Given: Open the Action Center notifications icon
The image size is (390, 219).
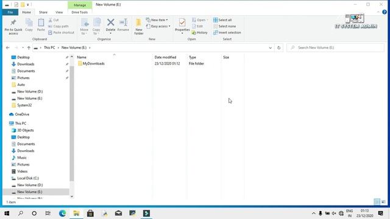Looking at the screenshot, I should click(x=380, y=214).
